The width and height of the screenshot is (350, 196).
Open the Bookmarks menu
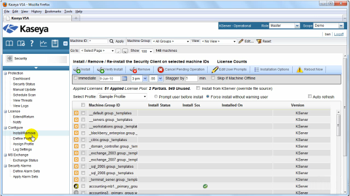coord(53,11)
